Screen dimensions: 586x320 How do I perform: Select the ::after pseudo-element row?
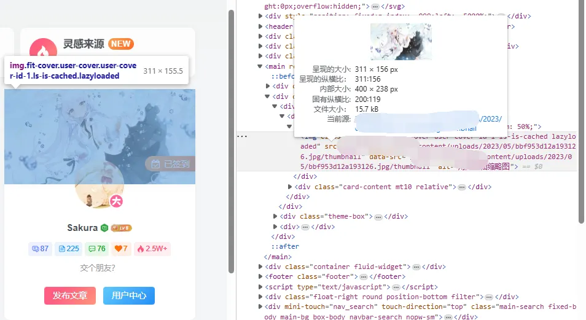point(285,246)
